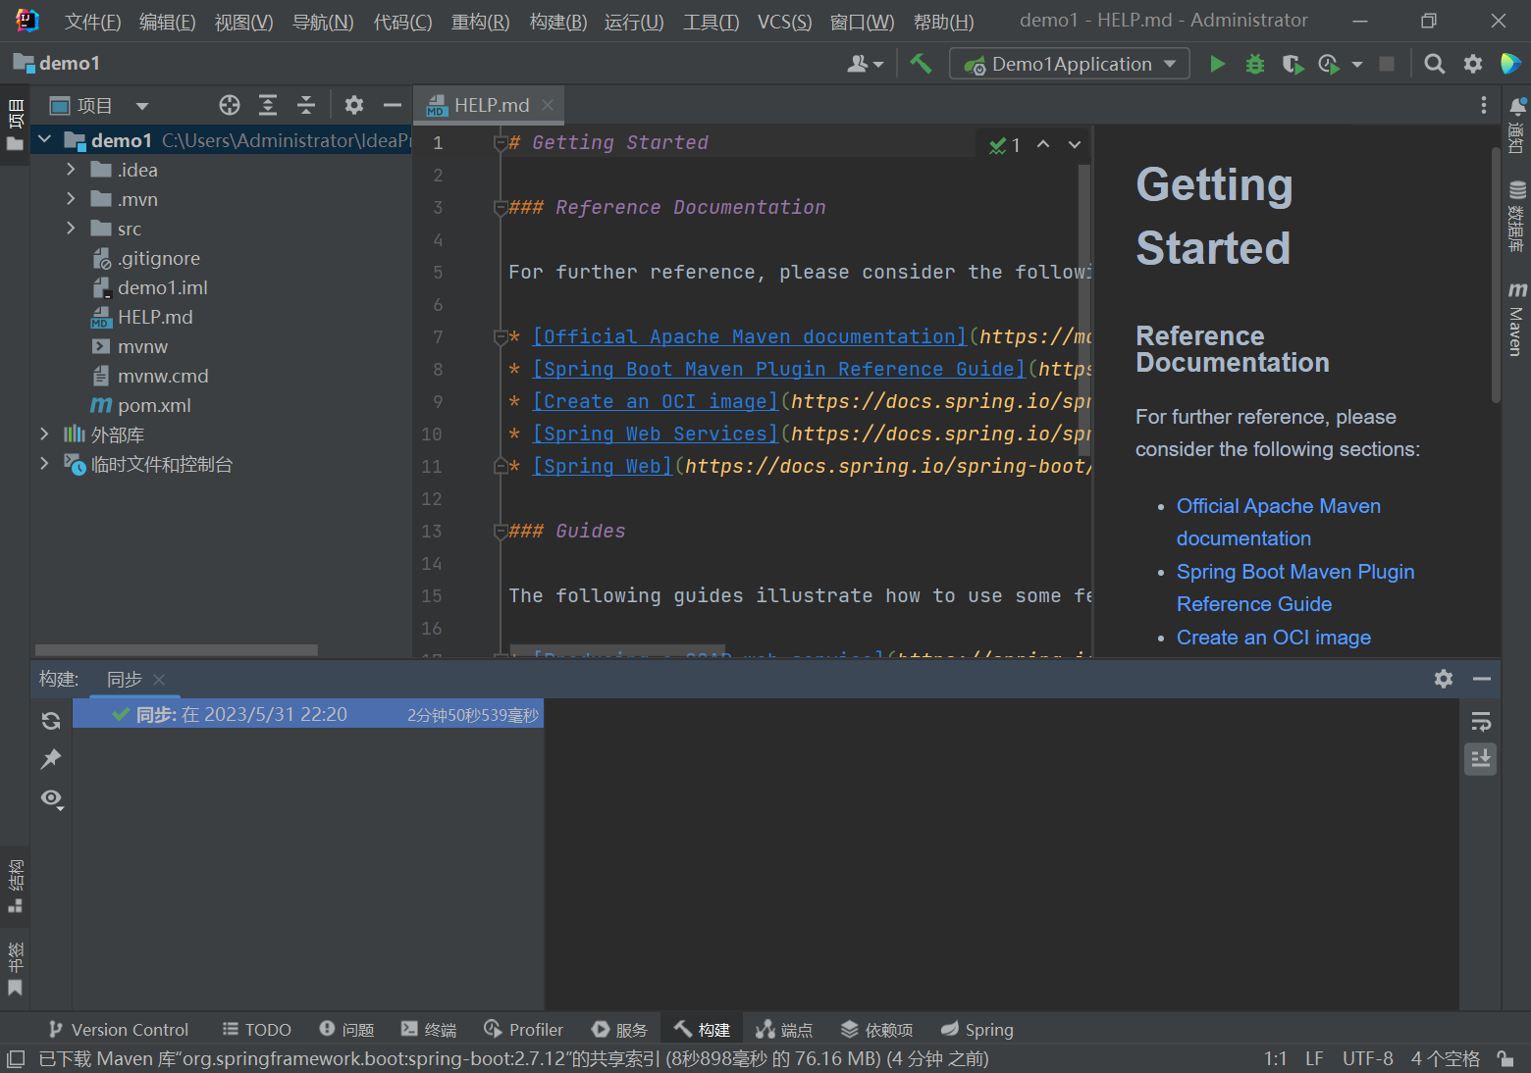The image size is (1531, 1073).
Task: Expand the src folder
Action: [71, 229]
